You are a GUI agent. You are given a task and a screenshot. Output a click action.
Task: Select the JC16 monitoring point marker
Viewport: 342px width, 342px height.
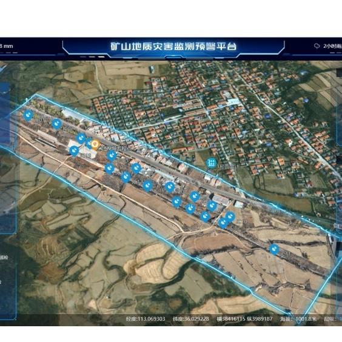(148, 186)
